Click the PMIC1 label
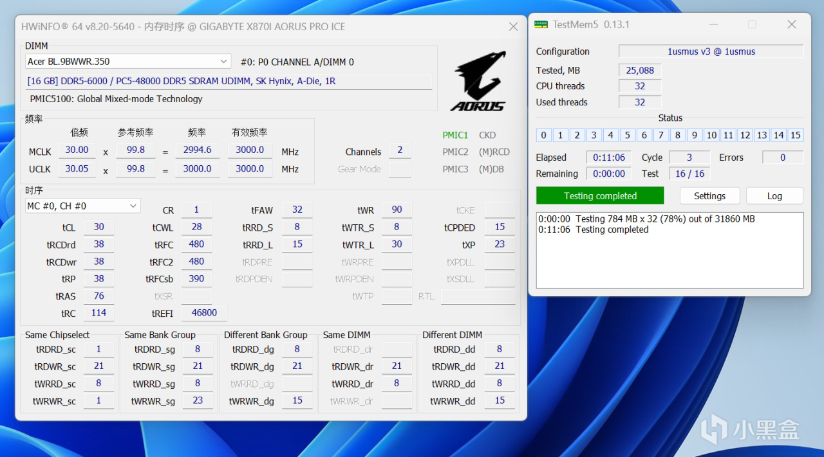Image resolution: width=824 pixels, height=457 pixels. coord(455,135)
